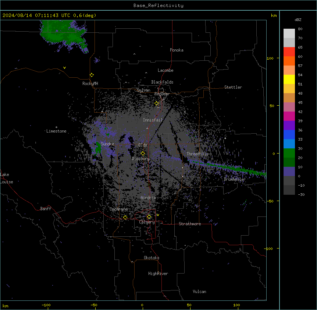
Task: Click the yellow V marker right of Calgary diamond
Action: pos(158,215)
